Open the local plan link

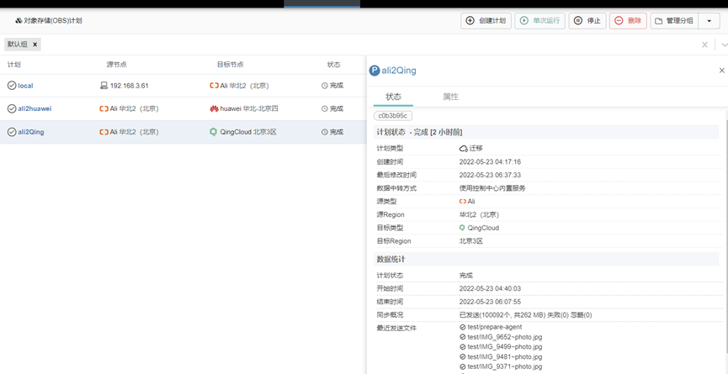coord(25,86)
